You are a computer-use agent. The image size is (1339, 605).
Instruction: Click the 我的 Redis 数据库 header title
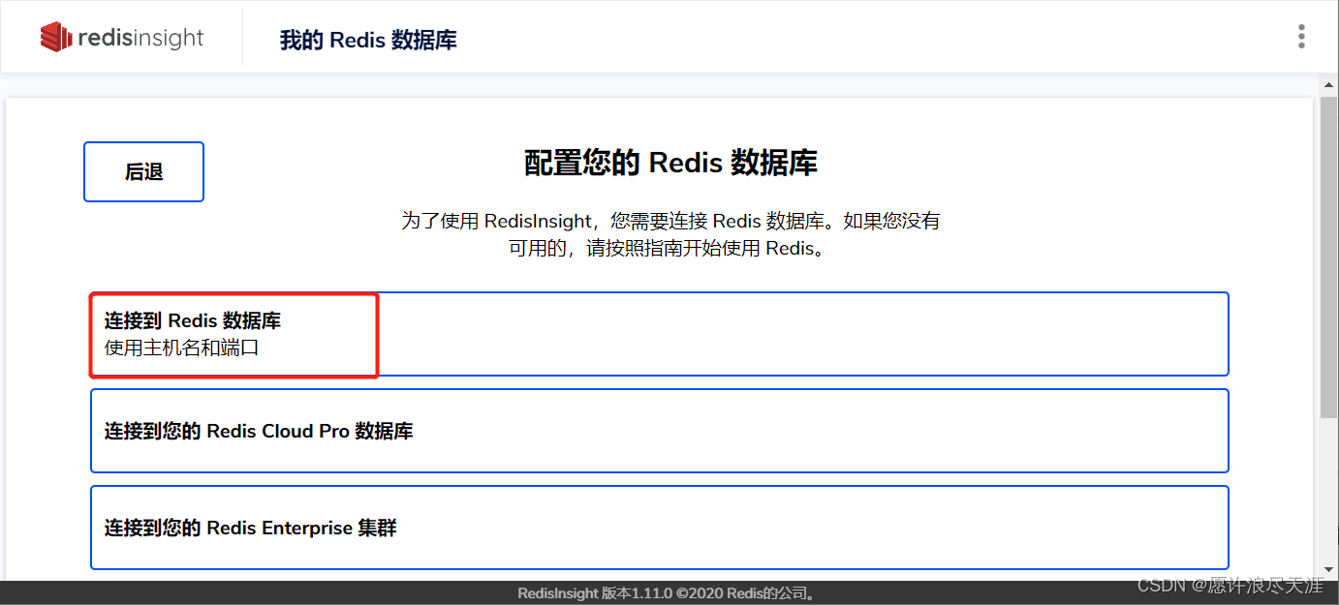368,40
